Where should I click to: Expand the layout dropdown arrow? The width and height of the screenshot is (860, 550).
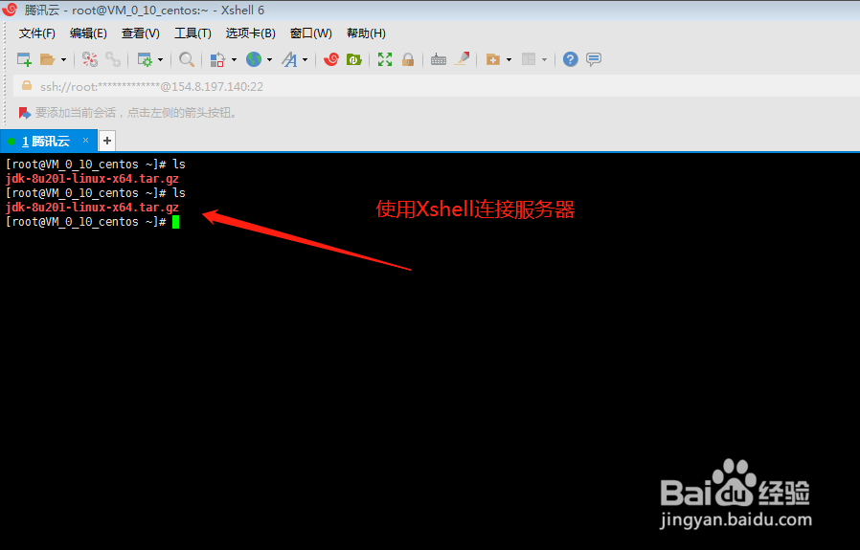click(544, 59)
